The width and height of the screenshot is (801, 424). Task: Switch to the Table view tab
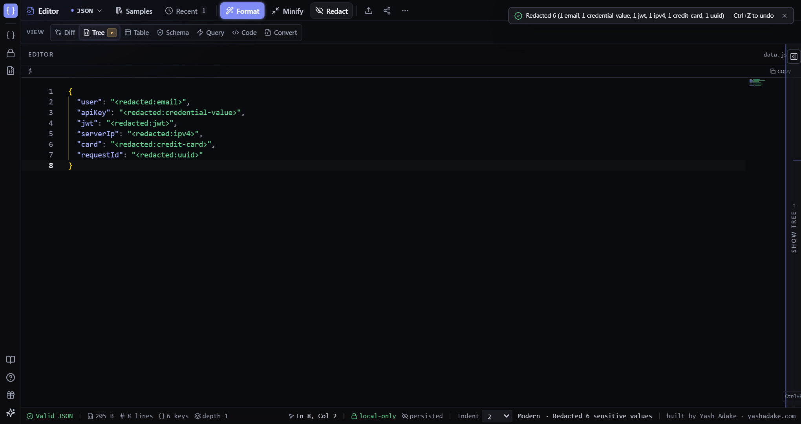coord(137,33)
